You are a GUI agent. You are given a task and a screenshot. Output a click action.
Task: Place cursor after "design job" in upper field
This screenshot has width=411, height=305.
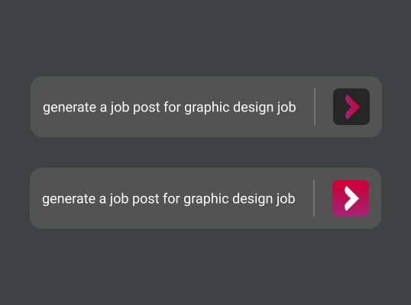click(x=296, y=108)
